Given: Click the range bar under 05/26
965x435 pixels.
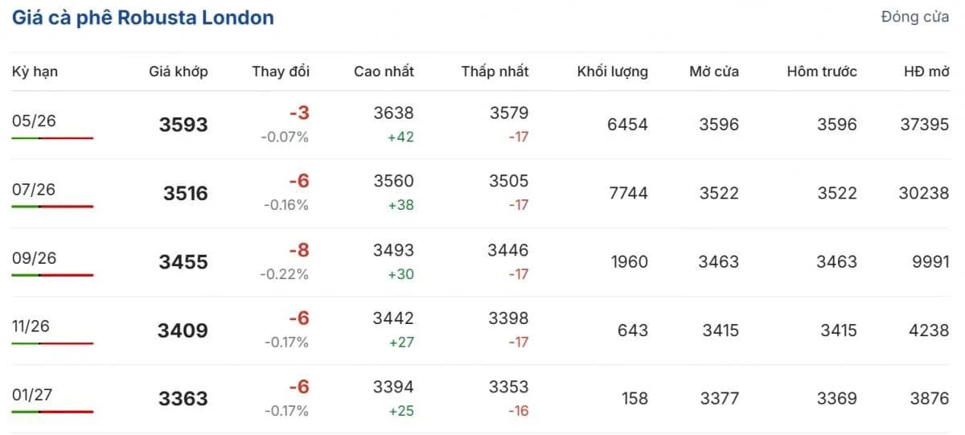Looking at the screenshot, I should coord(52,138).
